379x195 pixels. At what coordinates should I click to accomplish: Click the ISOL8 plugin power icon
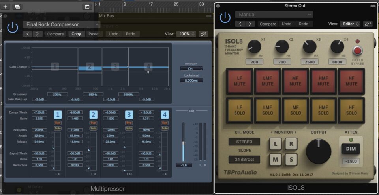(x=225, y=17)
